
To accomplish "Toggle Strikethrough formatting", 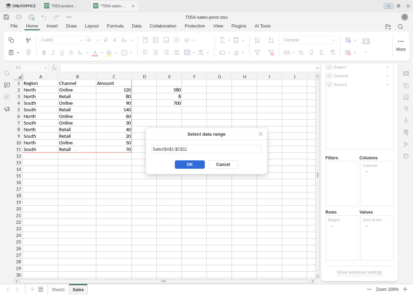I will [71, 53].
